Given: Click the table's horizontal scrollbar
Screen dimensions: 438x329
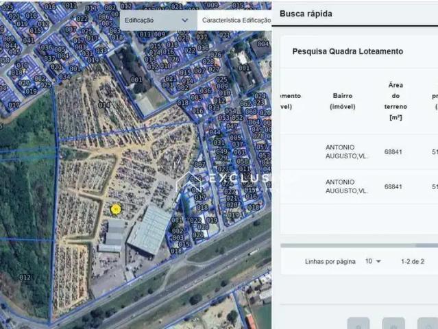Looking at the screenshot, I should click(356, 245).
